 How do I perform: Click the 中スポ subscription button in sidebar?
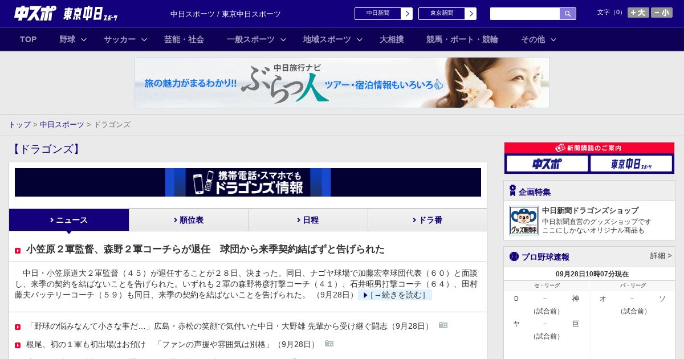click(x=547, y=164)
